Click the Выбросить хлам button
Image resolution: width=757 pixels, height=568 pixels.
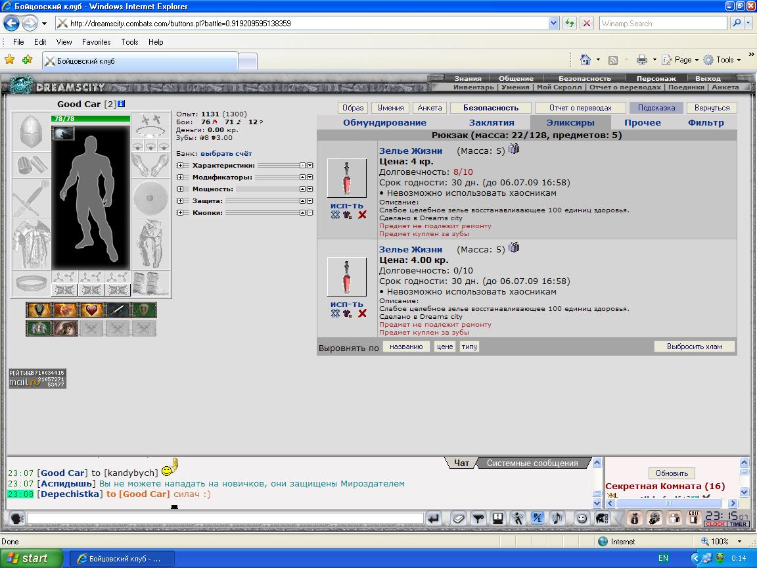[x=694, y=346]
